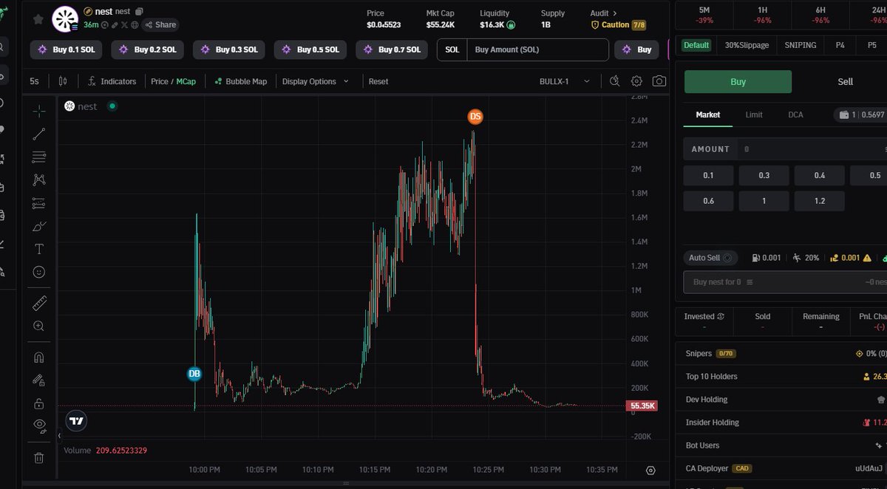Focus the AMOUNT input field
The image size is (887, 489).
point(785,148)
